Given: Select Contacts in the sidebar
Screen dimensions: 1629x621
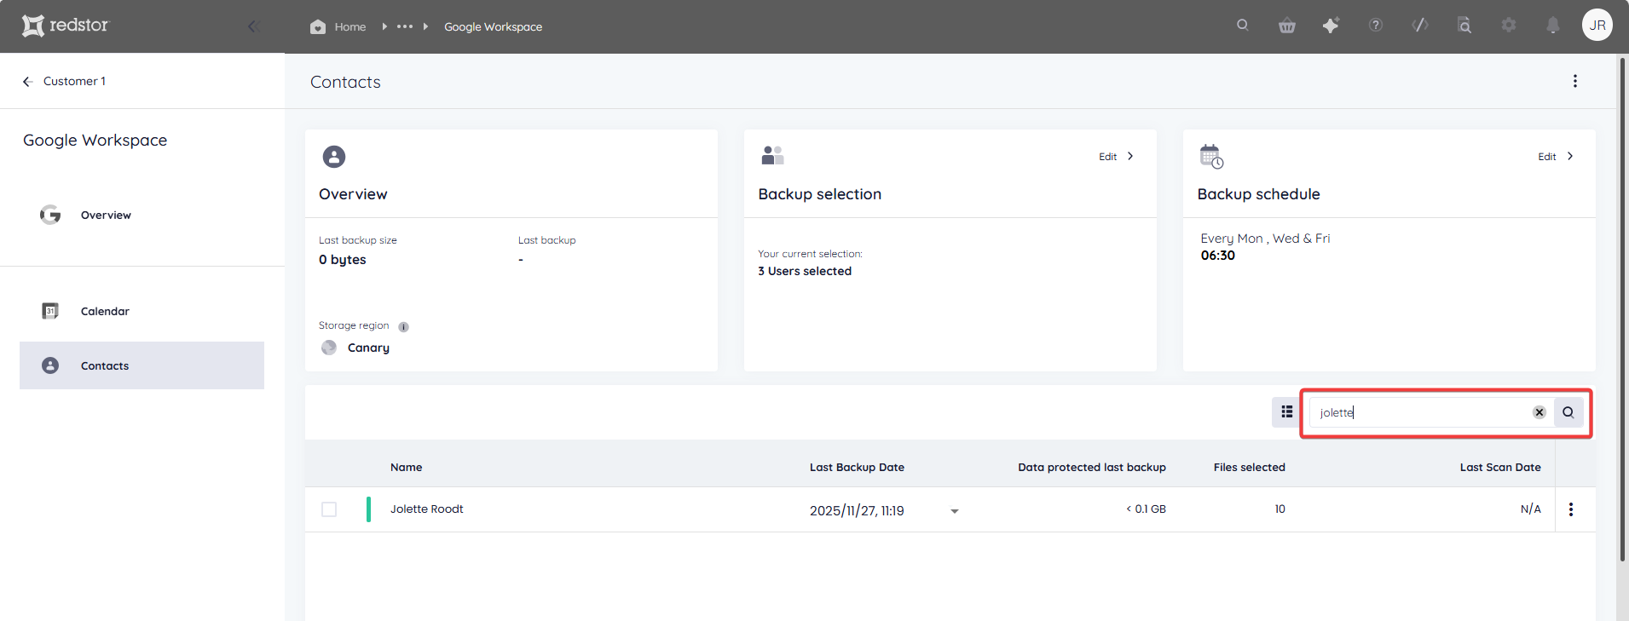Looking at the screenshot, I should click(142, 365).
